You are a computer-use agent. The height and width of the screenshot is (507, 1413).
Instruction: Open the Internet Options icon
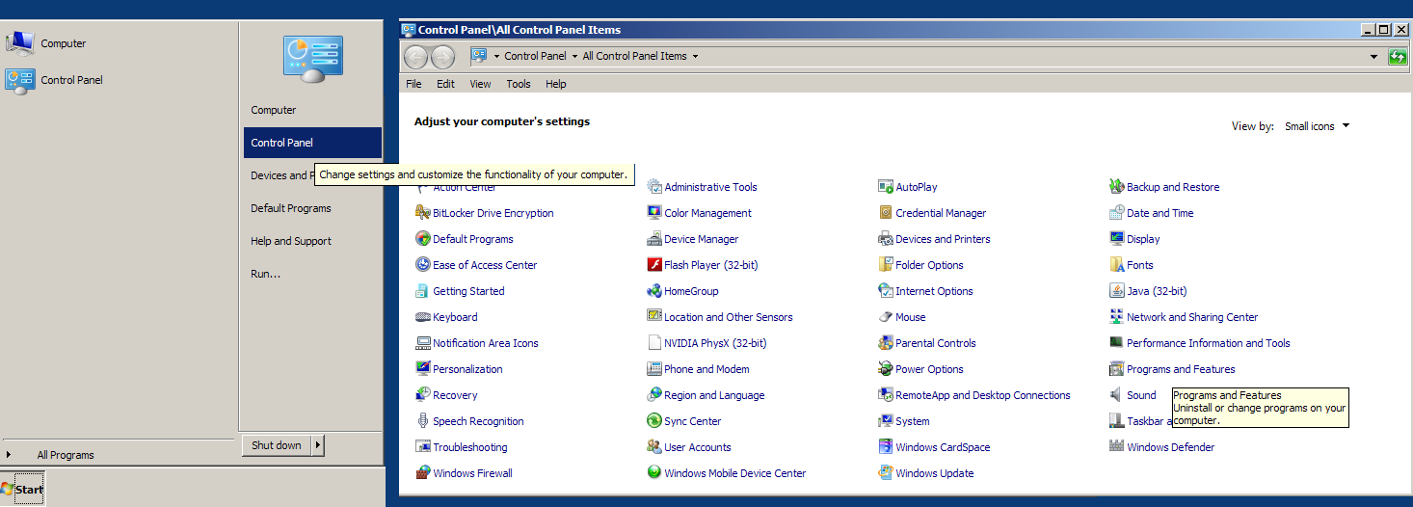click(886, 291)
